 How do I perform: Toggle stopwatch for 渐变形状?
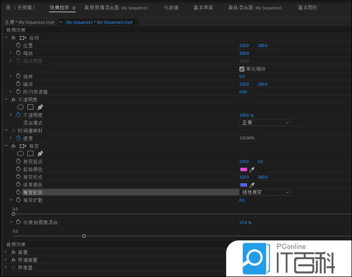point(19,192)
